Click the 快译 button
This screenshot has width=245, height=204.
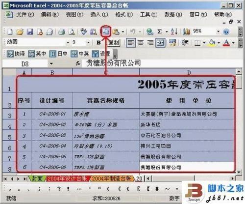click(x=16, y=54)
